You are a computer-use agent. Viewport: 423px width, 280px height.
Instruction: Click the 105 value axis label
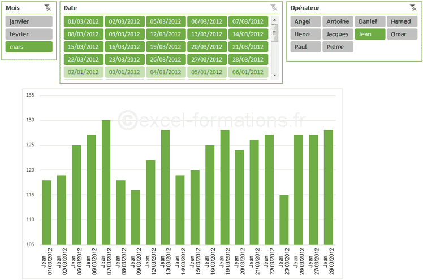pos(30,244)
